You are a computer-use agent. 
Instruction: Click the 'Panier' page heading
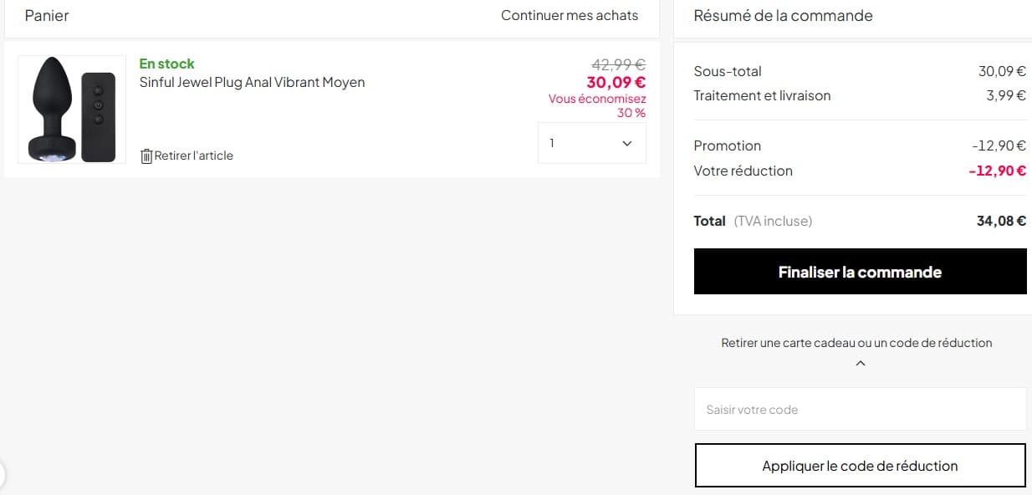(47, 15)
